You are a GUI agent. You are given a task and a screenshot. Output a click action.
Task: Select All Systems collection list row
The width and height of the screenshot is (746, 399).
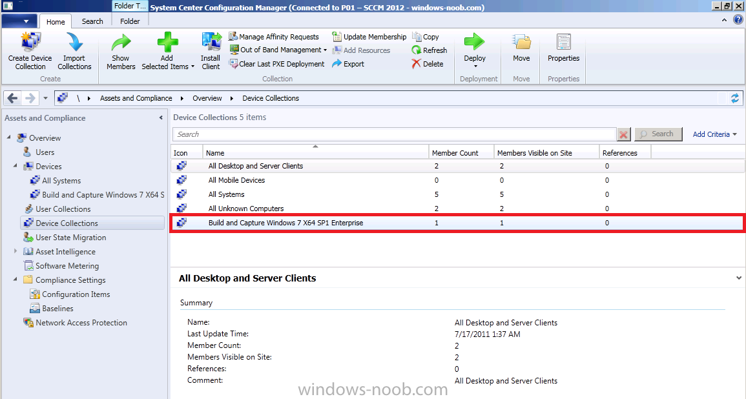click(x=458, y=194)
